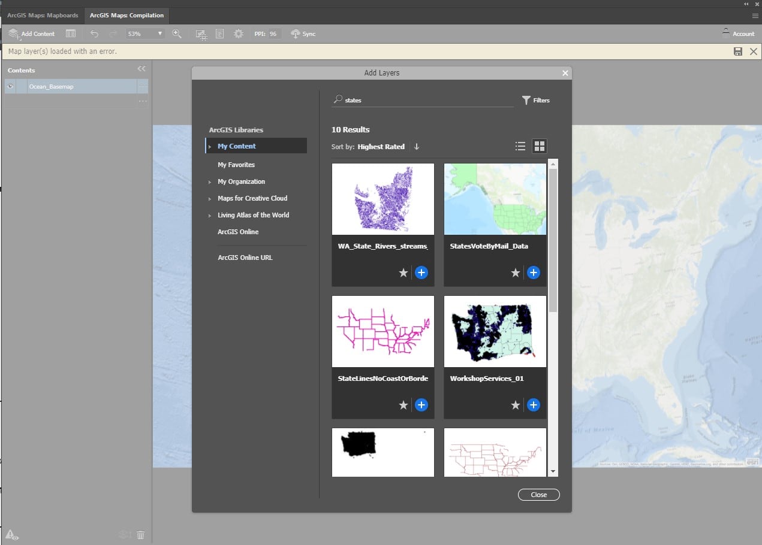This screenshot has height=545, width=762.
Task: Switch to ArcGIS Maps: Mapboards tab
Action: pyautogui.click(x=43, y=15)
